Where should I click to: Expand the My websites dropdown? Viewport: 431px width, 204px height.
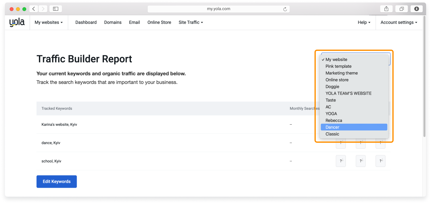tap(48, 22)
